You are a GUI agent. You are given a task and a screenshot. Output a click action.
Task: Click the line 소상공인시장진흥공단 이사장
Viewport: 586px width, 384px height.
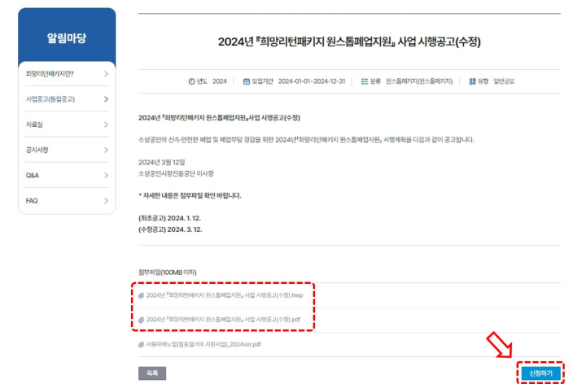176,174
